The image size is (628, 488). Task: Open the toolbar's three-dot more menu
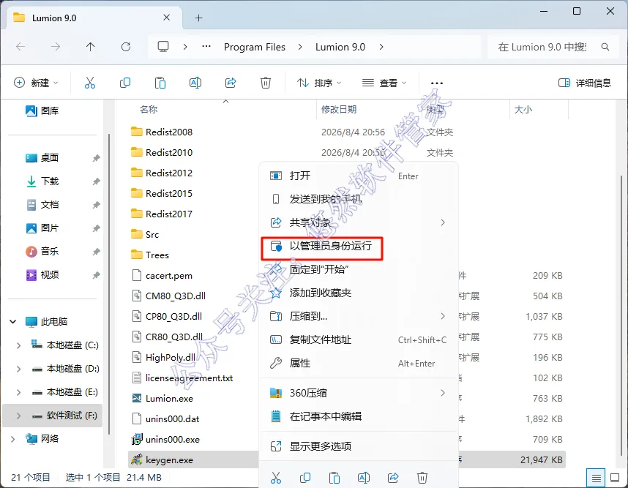click(x=436, y=83)
